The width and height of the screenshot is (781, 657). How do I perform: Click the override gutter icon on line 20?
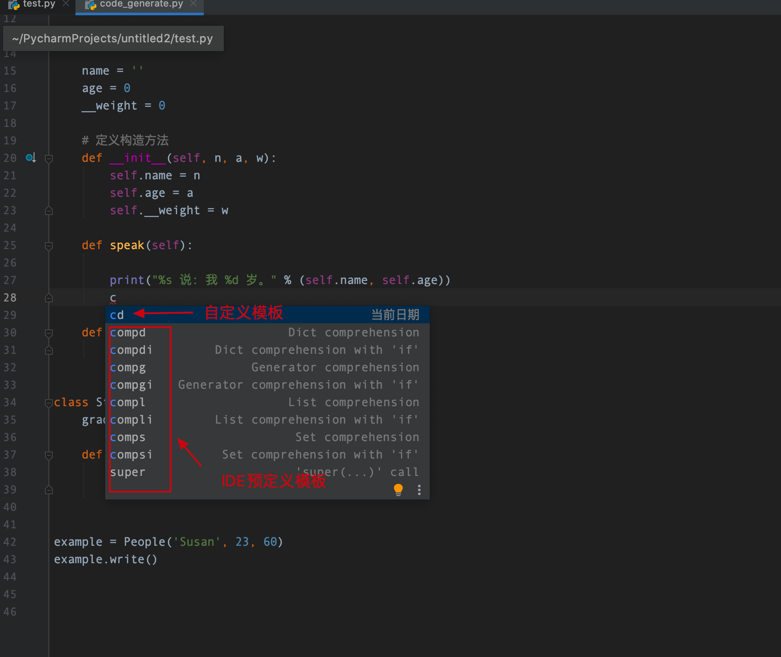point(31,158)
